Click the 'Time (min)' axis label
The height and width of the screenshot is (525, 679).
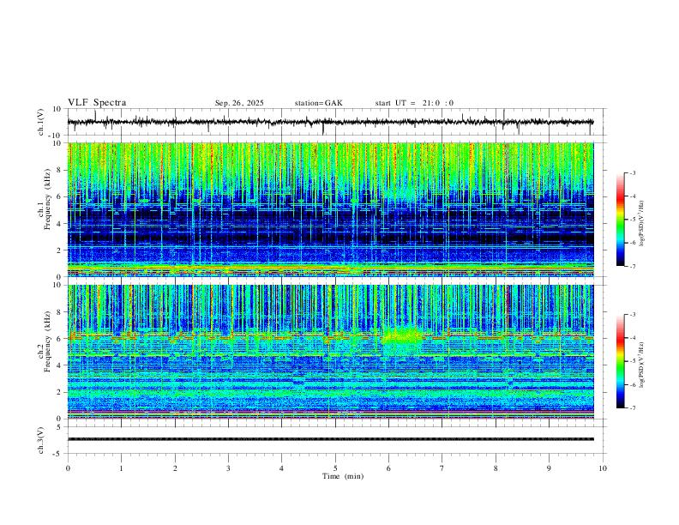coord(343,476)
